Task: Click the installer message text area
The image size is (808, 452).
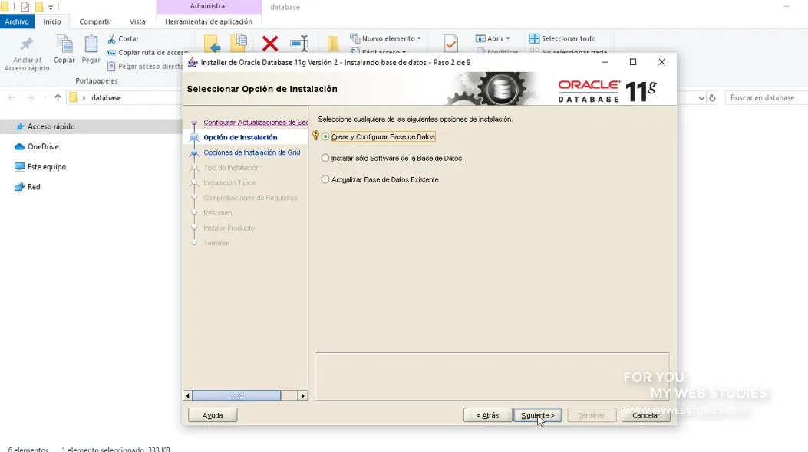Action: (x=492, y=376)
